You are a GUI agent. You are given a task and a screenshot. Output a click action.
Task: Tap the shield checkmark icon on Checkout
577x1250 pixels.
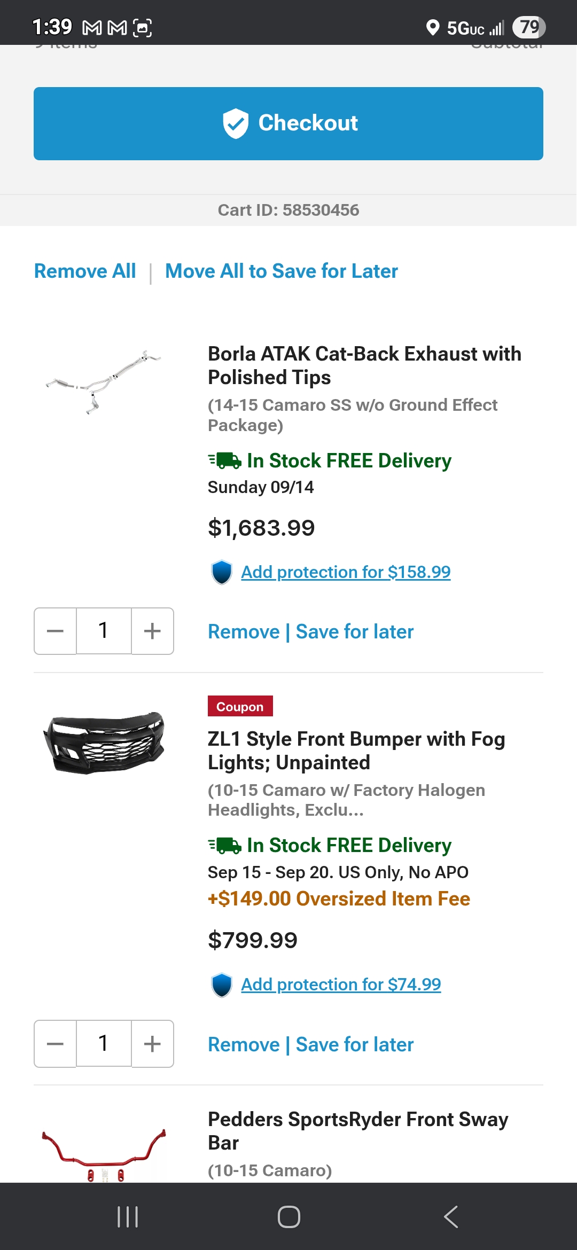(x=236, y=123)
